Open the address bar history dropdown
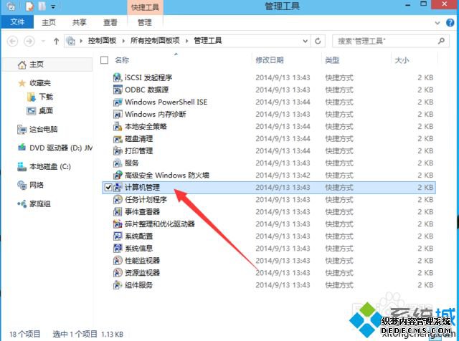Viewport: 459px width, 341px height. tap(305, 42)
